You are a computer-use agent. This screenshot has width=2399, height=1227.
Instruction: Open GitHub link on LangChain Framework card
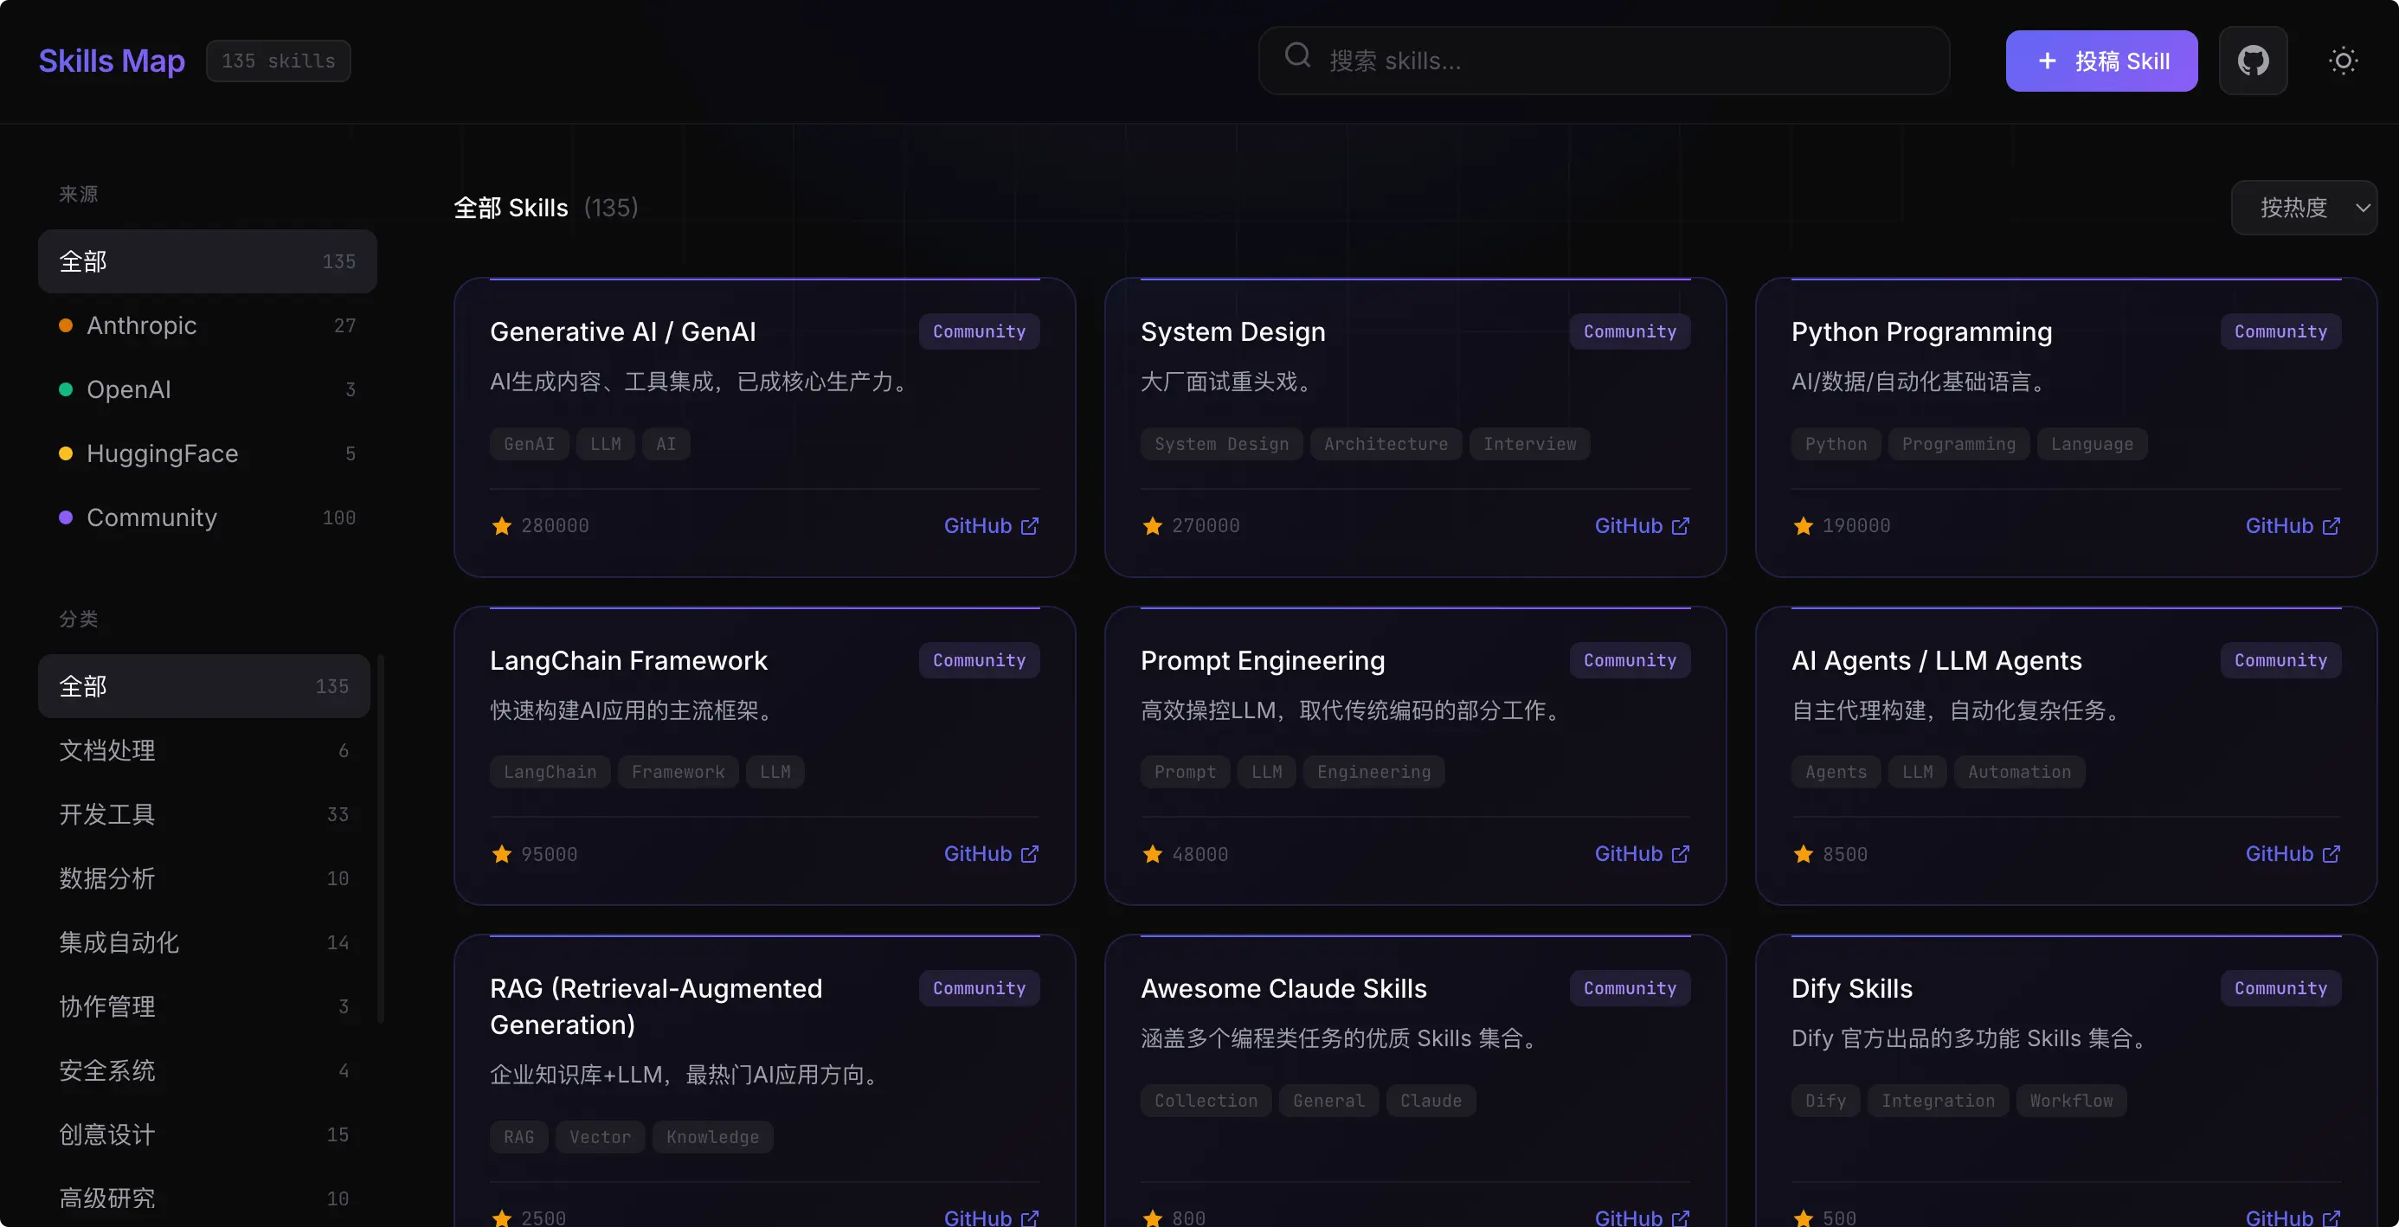pos(991,854)
